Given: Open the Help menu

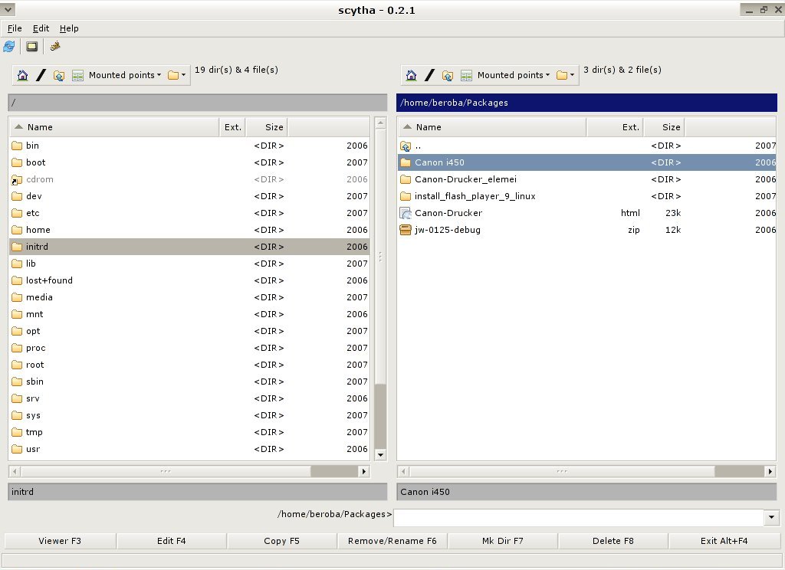Looking at the screenshot, I should click(x=69, y=28).
